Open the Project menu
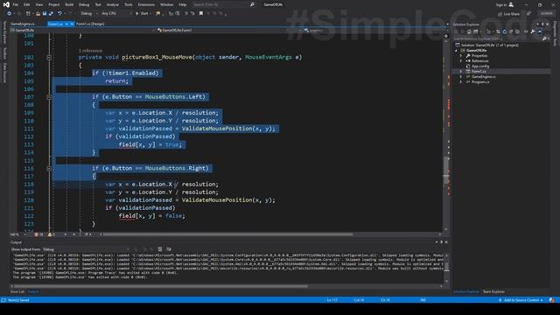 (x=54, y=4)
